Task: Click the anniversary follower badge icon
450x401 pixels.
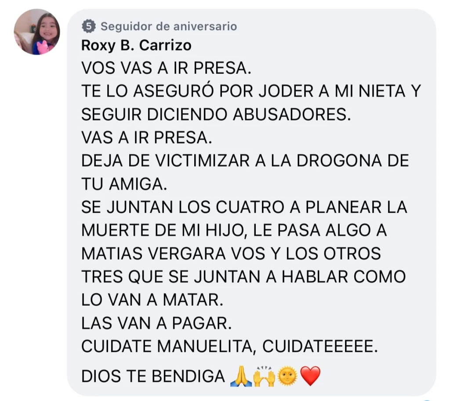Action: click(x=89, y=26)
